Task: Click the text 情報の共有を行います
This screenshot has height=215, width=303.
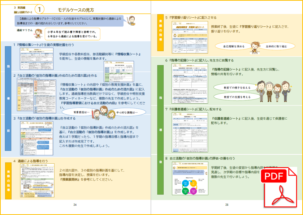Action: coord(228,74)
